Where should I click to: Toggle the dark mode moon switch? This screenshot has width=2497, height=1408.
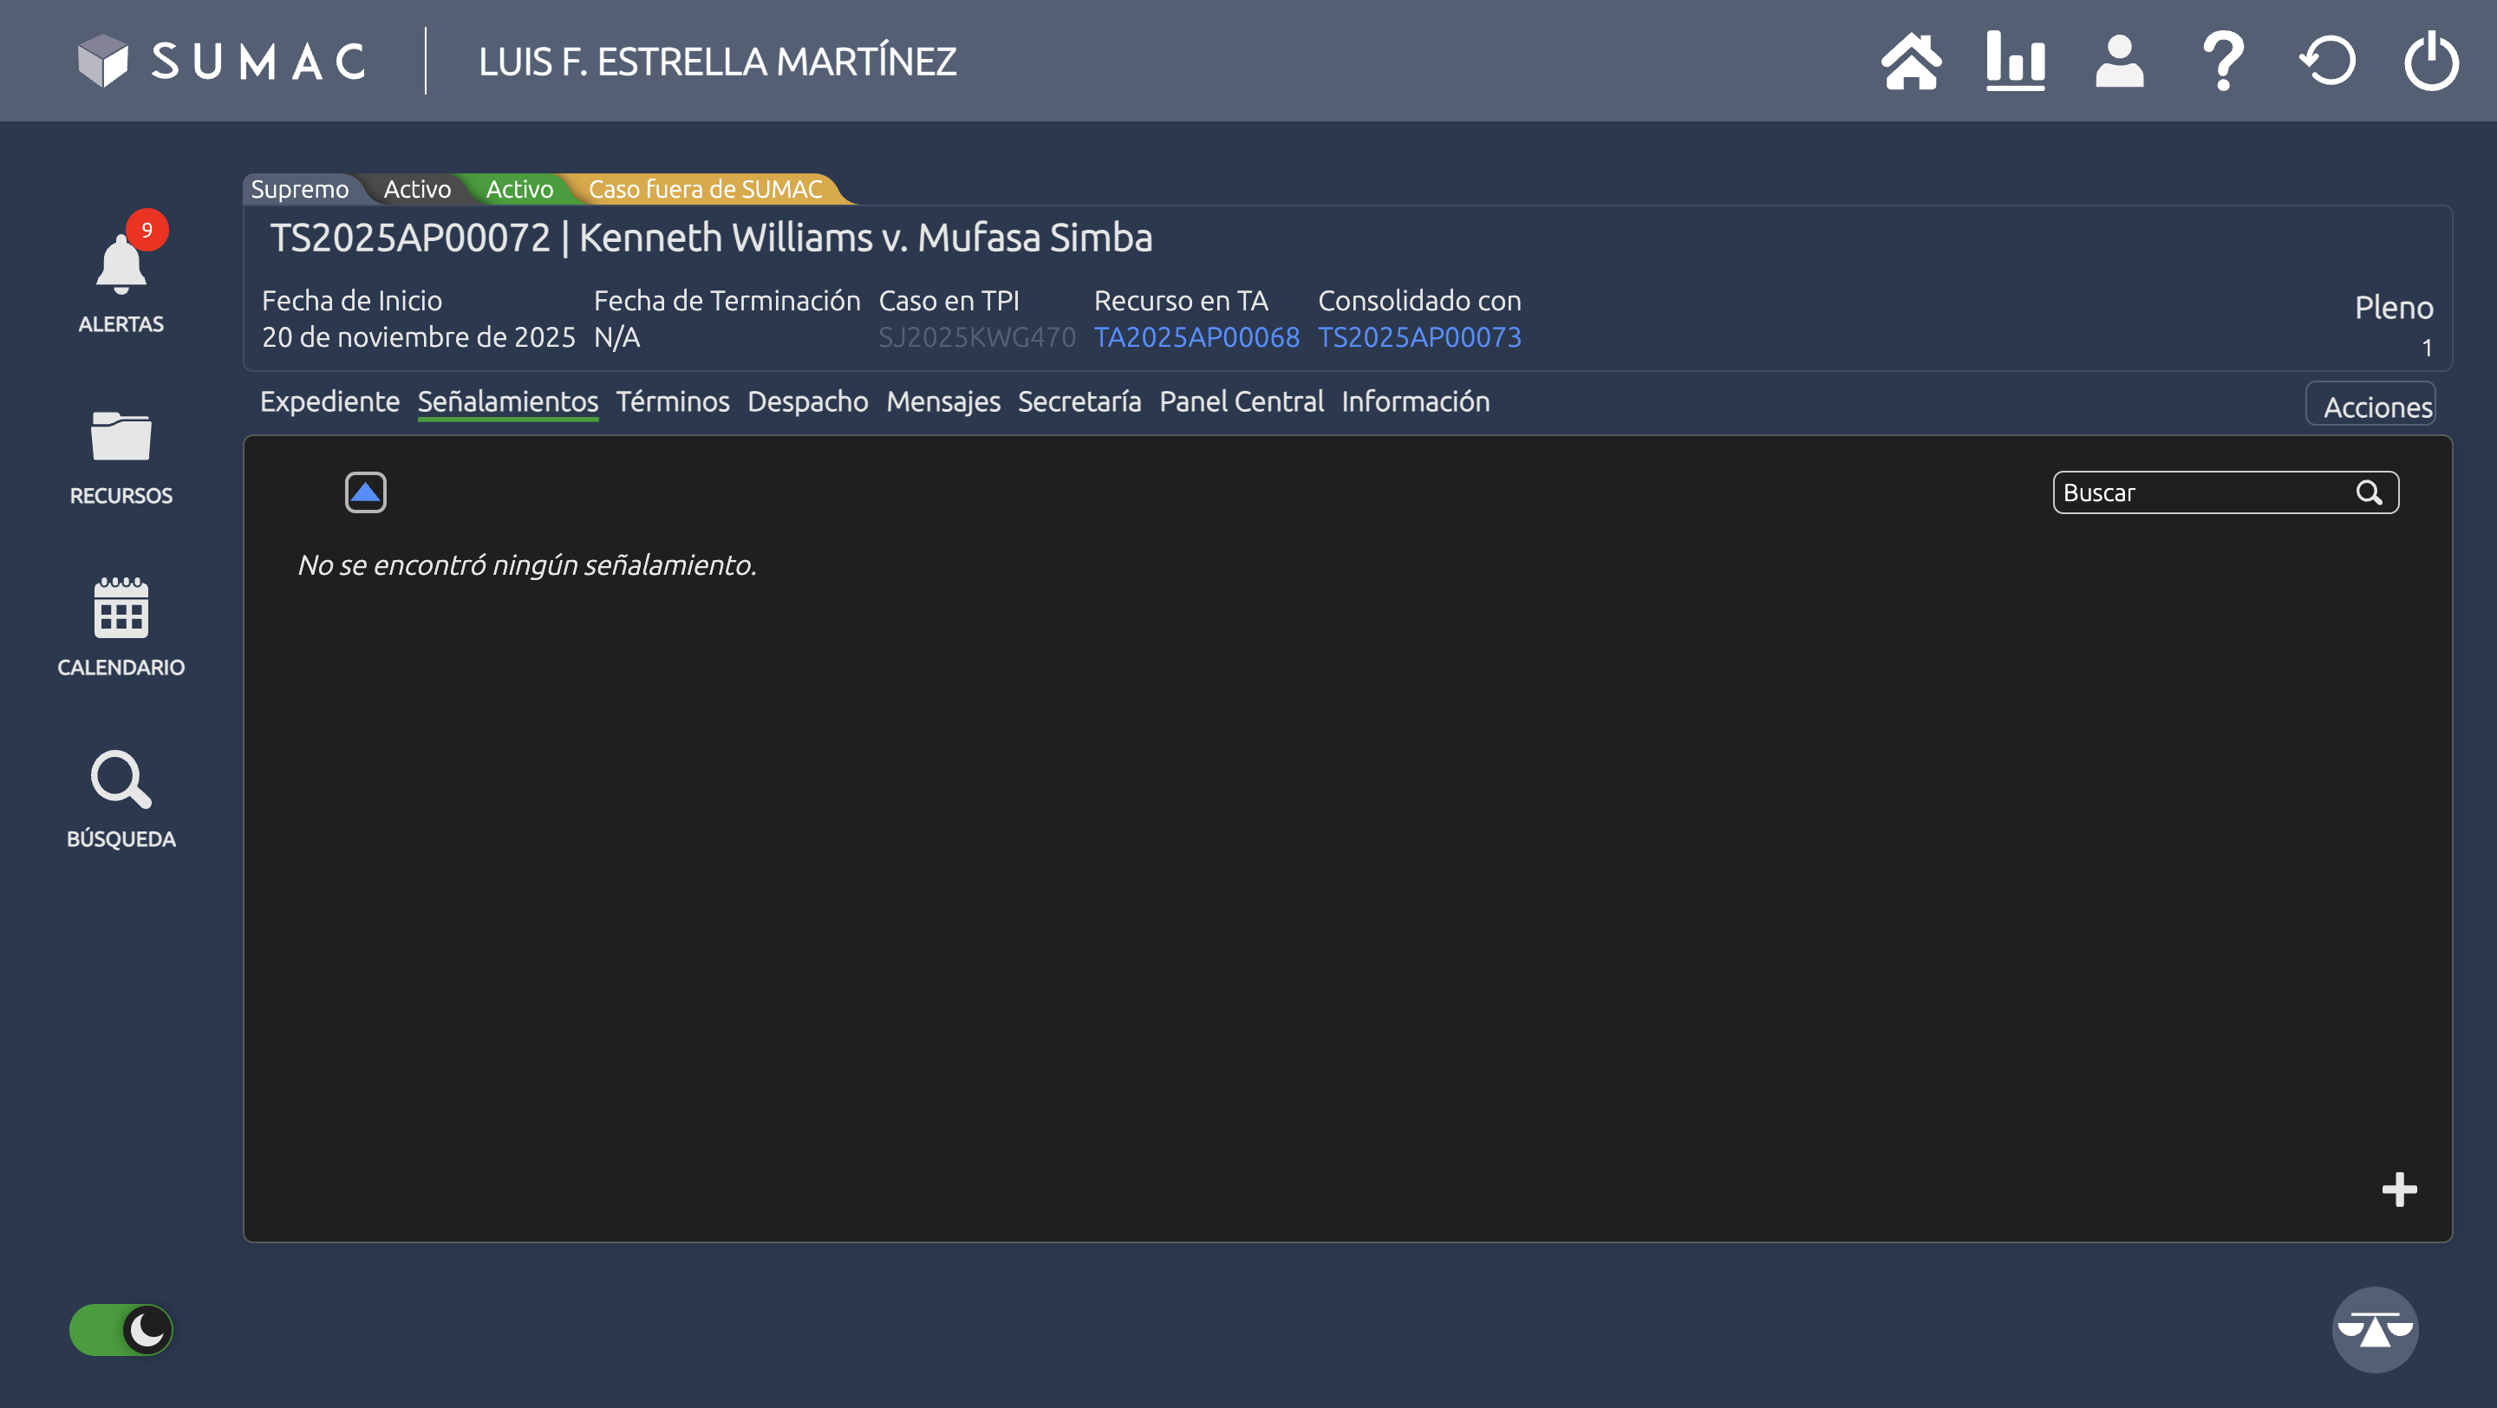[121, 1329]
